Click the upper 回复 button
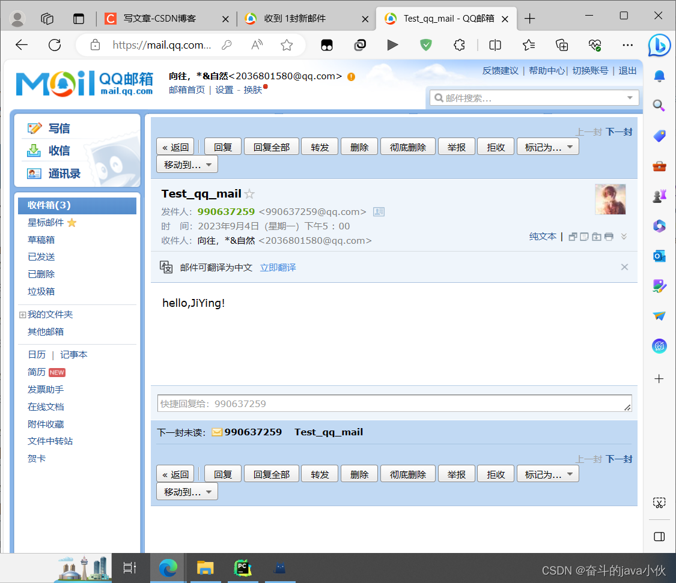 [223, 147]
